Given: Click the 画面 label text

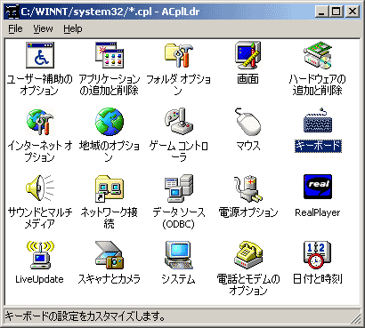Looking at the screenshot, I should 247,79.
